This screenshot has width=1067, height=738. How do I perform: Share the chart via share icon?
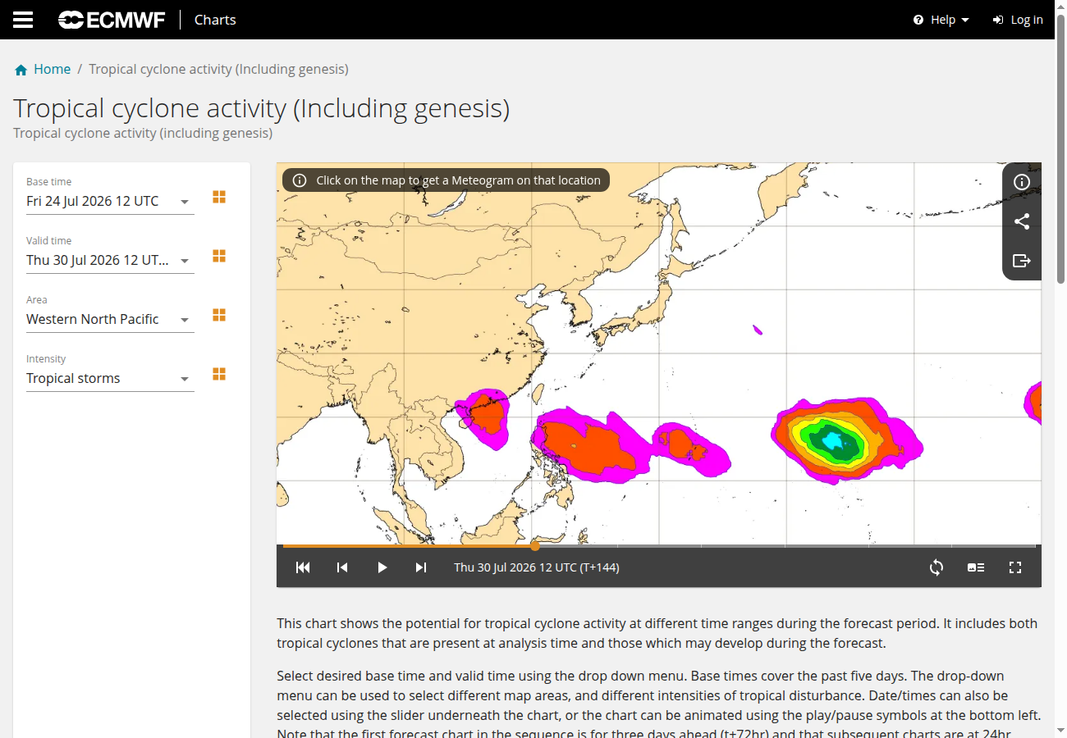tap(1022, 221)
